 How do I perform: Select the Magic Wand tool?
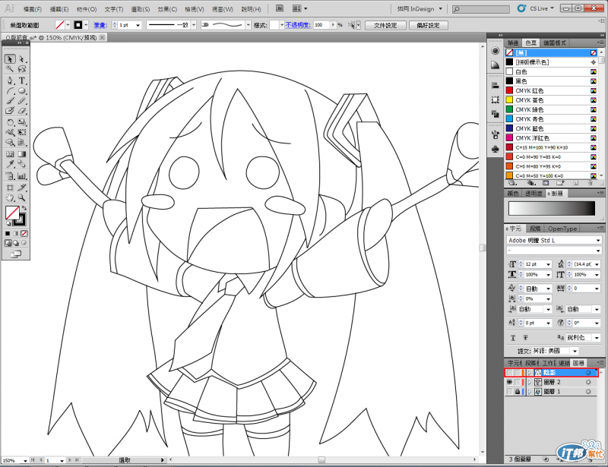(10, 69)
